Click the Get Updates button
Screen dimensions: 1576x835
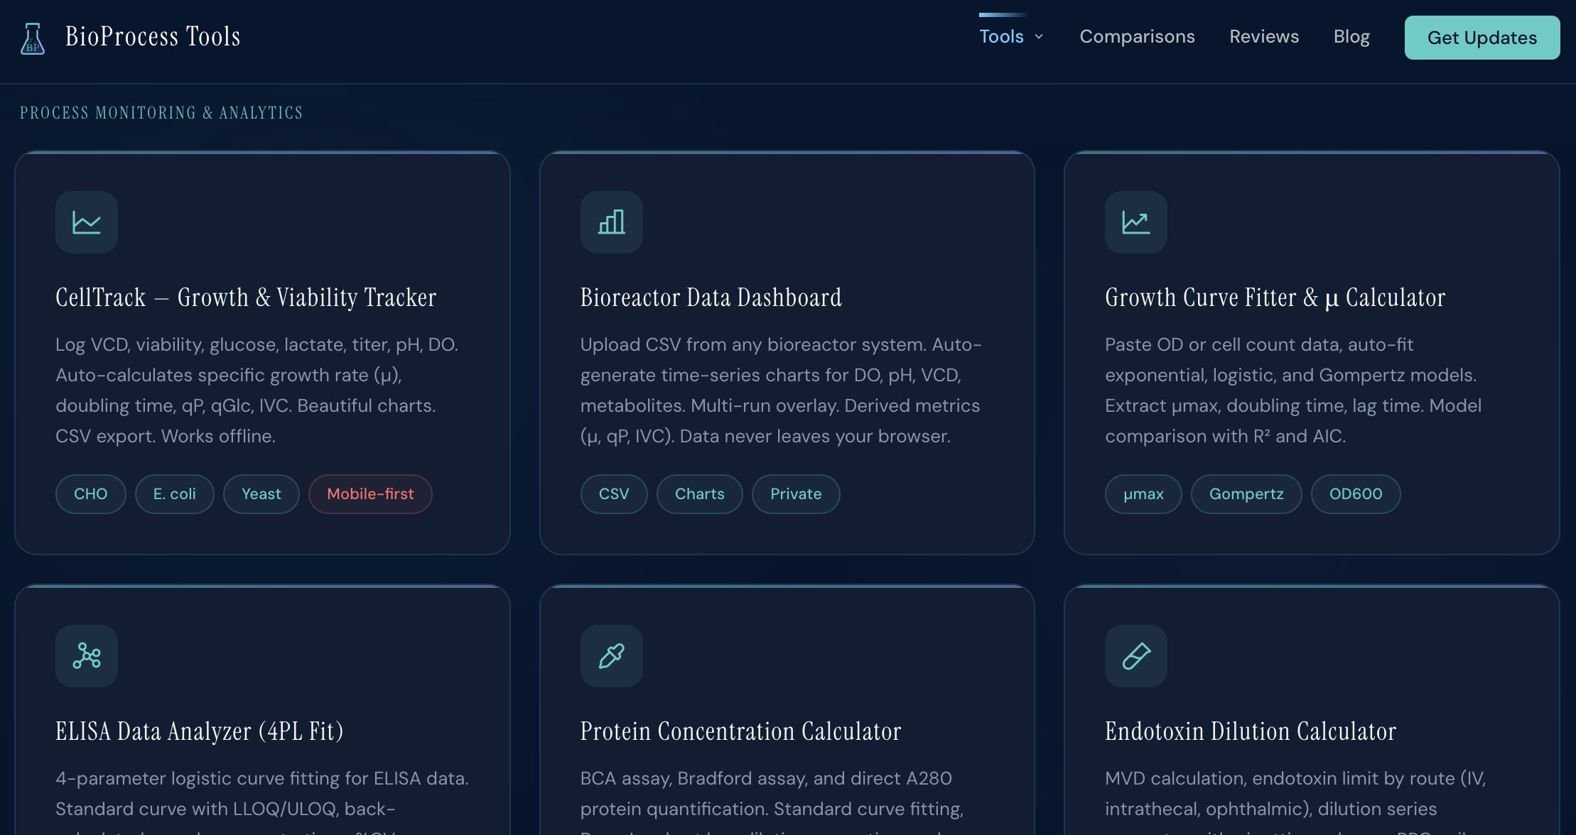coord(1481,38)
